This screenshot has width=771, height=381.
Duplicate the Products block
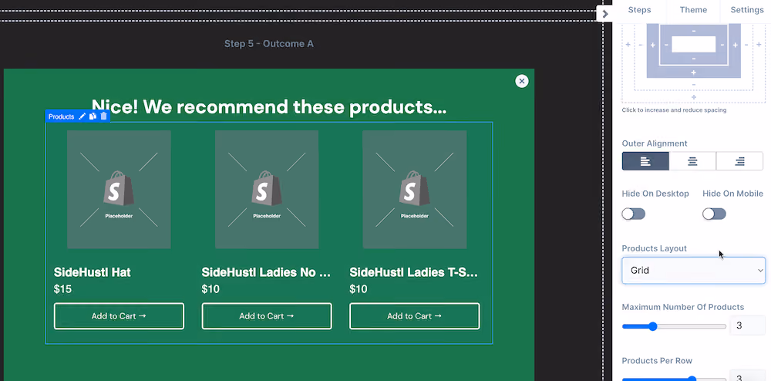93,116
